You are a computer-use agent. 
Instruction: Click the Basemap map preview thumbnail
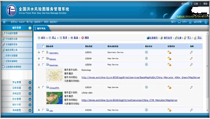point(54,75)
